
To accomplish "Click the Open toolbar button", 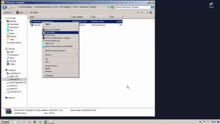I will click(x=20, y=12).
